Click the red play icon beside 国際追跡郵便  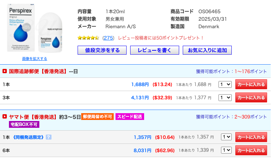[5, 71]
